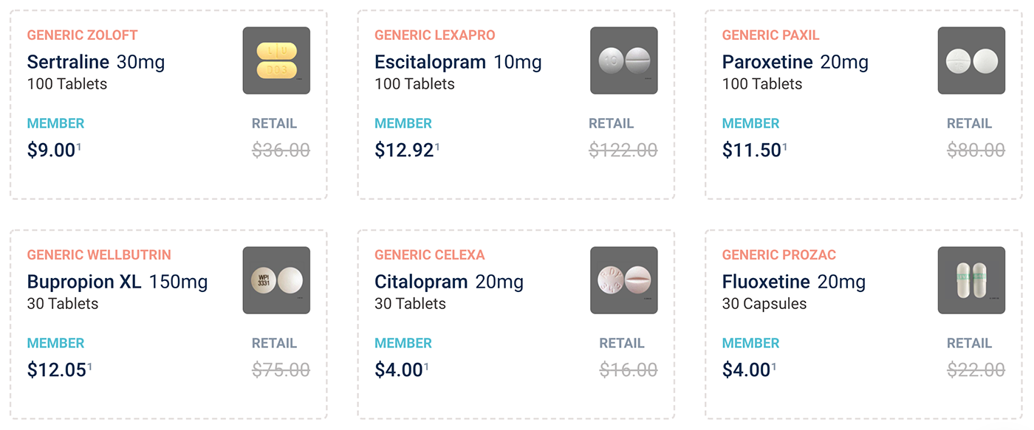This screenshot has height=430, width=1034.
Task: Click the yellow Sertraline pill image
Action: point(276,60)
